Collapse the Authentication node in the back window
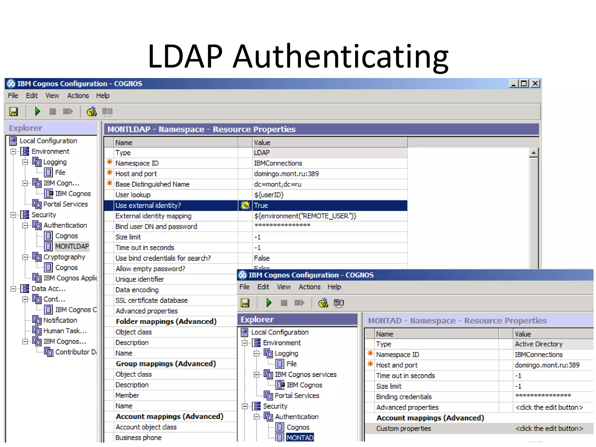Image resolution: width=596 pixels, height=447 pixels. coord(25,225)
